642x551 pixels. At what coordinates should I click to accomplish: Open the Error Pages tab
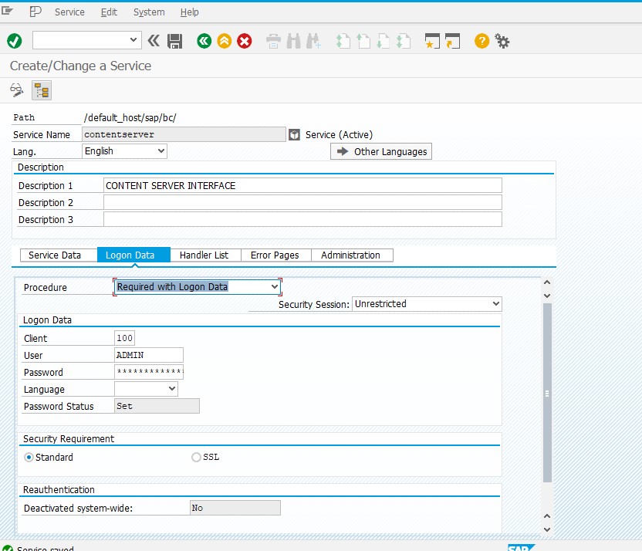click(x=276, y=255)
